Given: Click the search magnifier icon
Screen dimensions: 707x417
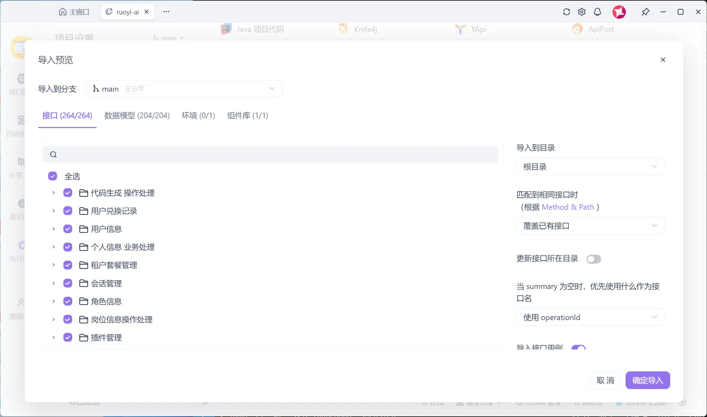Looking at the screenshot, I should coord(53,155).
